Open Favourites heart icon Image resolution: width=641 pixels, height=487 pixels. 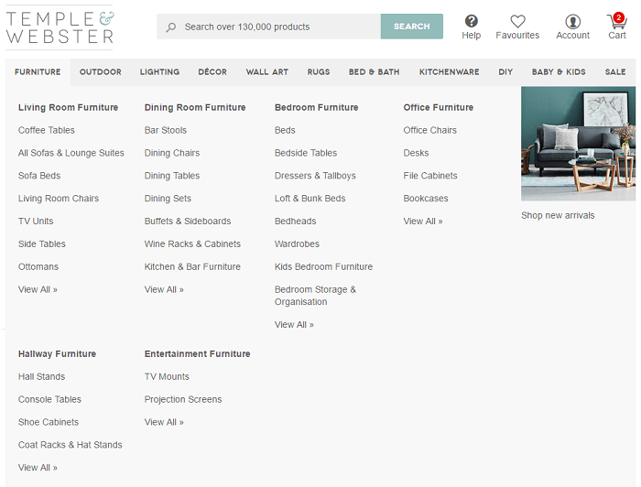click(x=517, y=21)
